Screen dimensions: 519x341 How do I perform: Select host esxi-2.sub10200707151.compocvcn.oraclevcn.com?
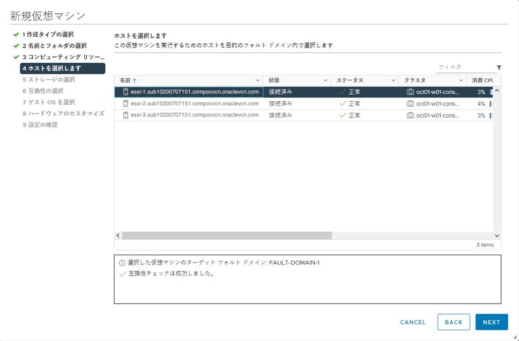pyautogui.click(x=194, y=103)
